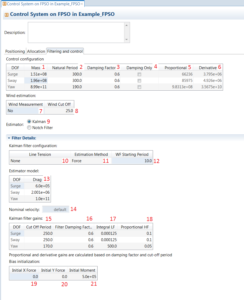
Task: Click inside the Description text field
Action: 76,32
